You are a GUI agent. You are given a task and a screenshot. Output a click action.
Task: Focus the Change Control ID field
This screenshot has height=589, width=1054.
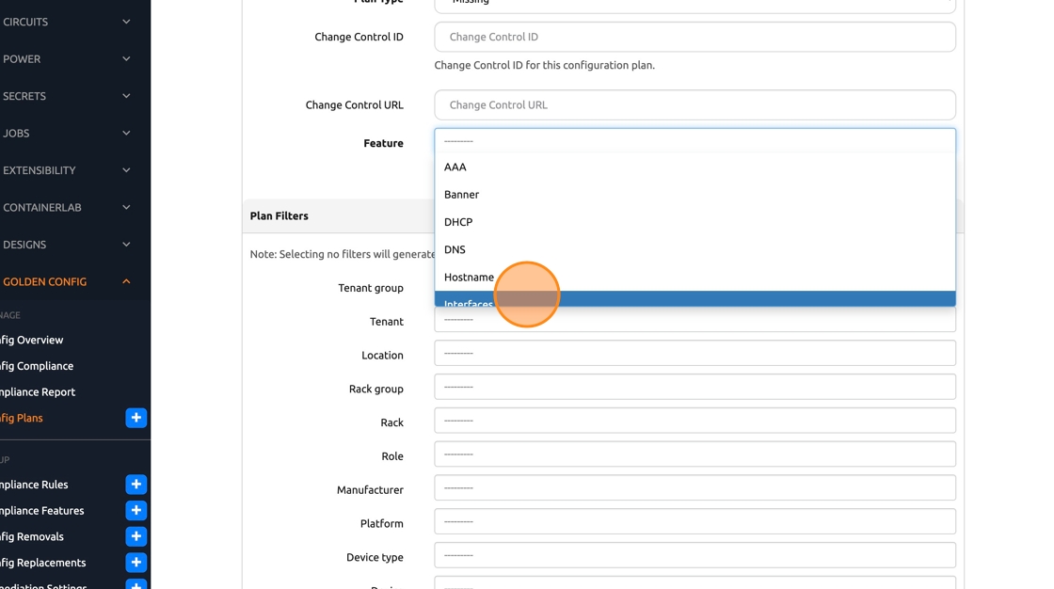point(695,38)
